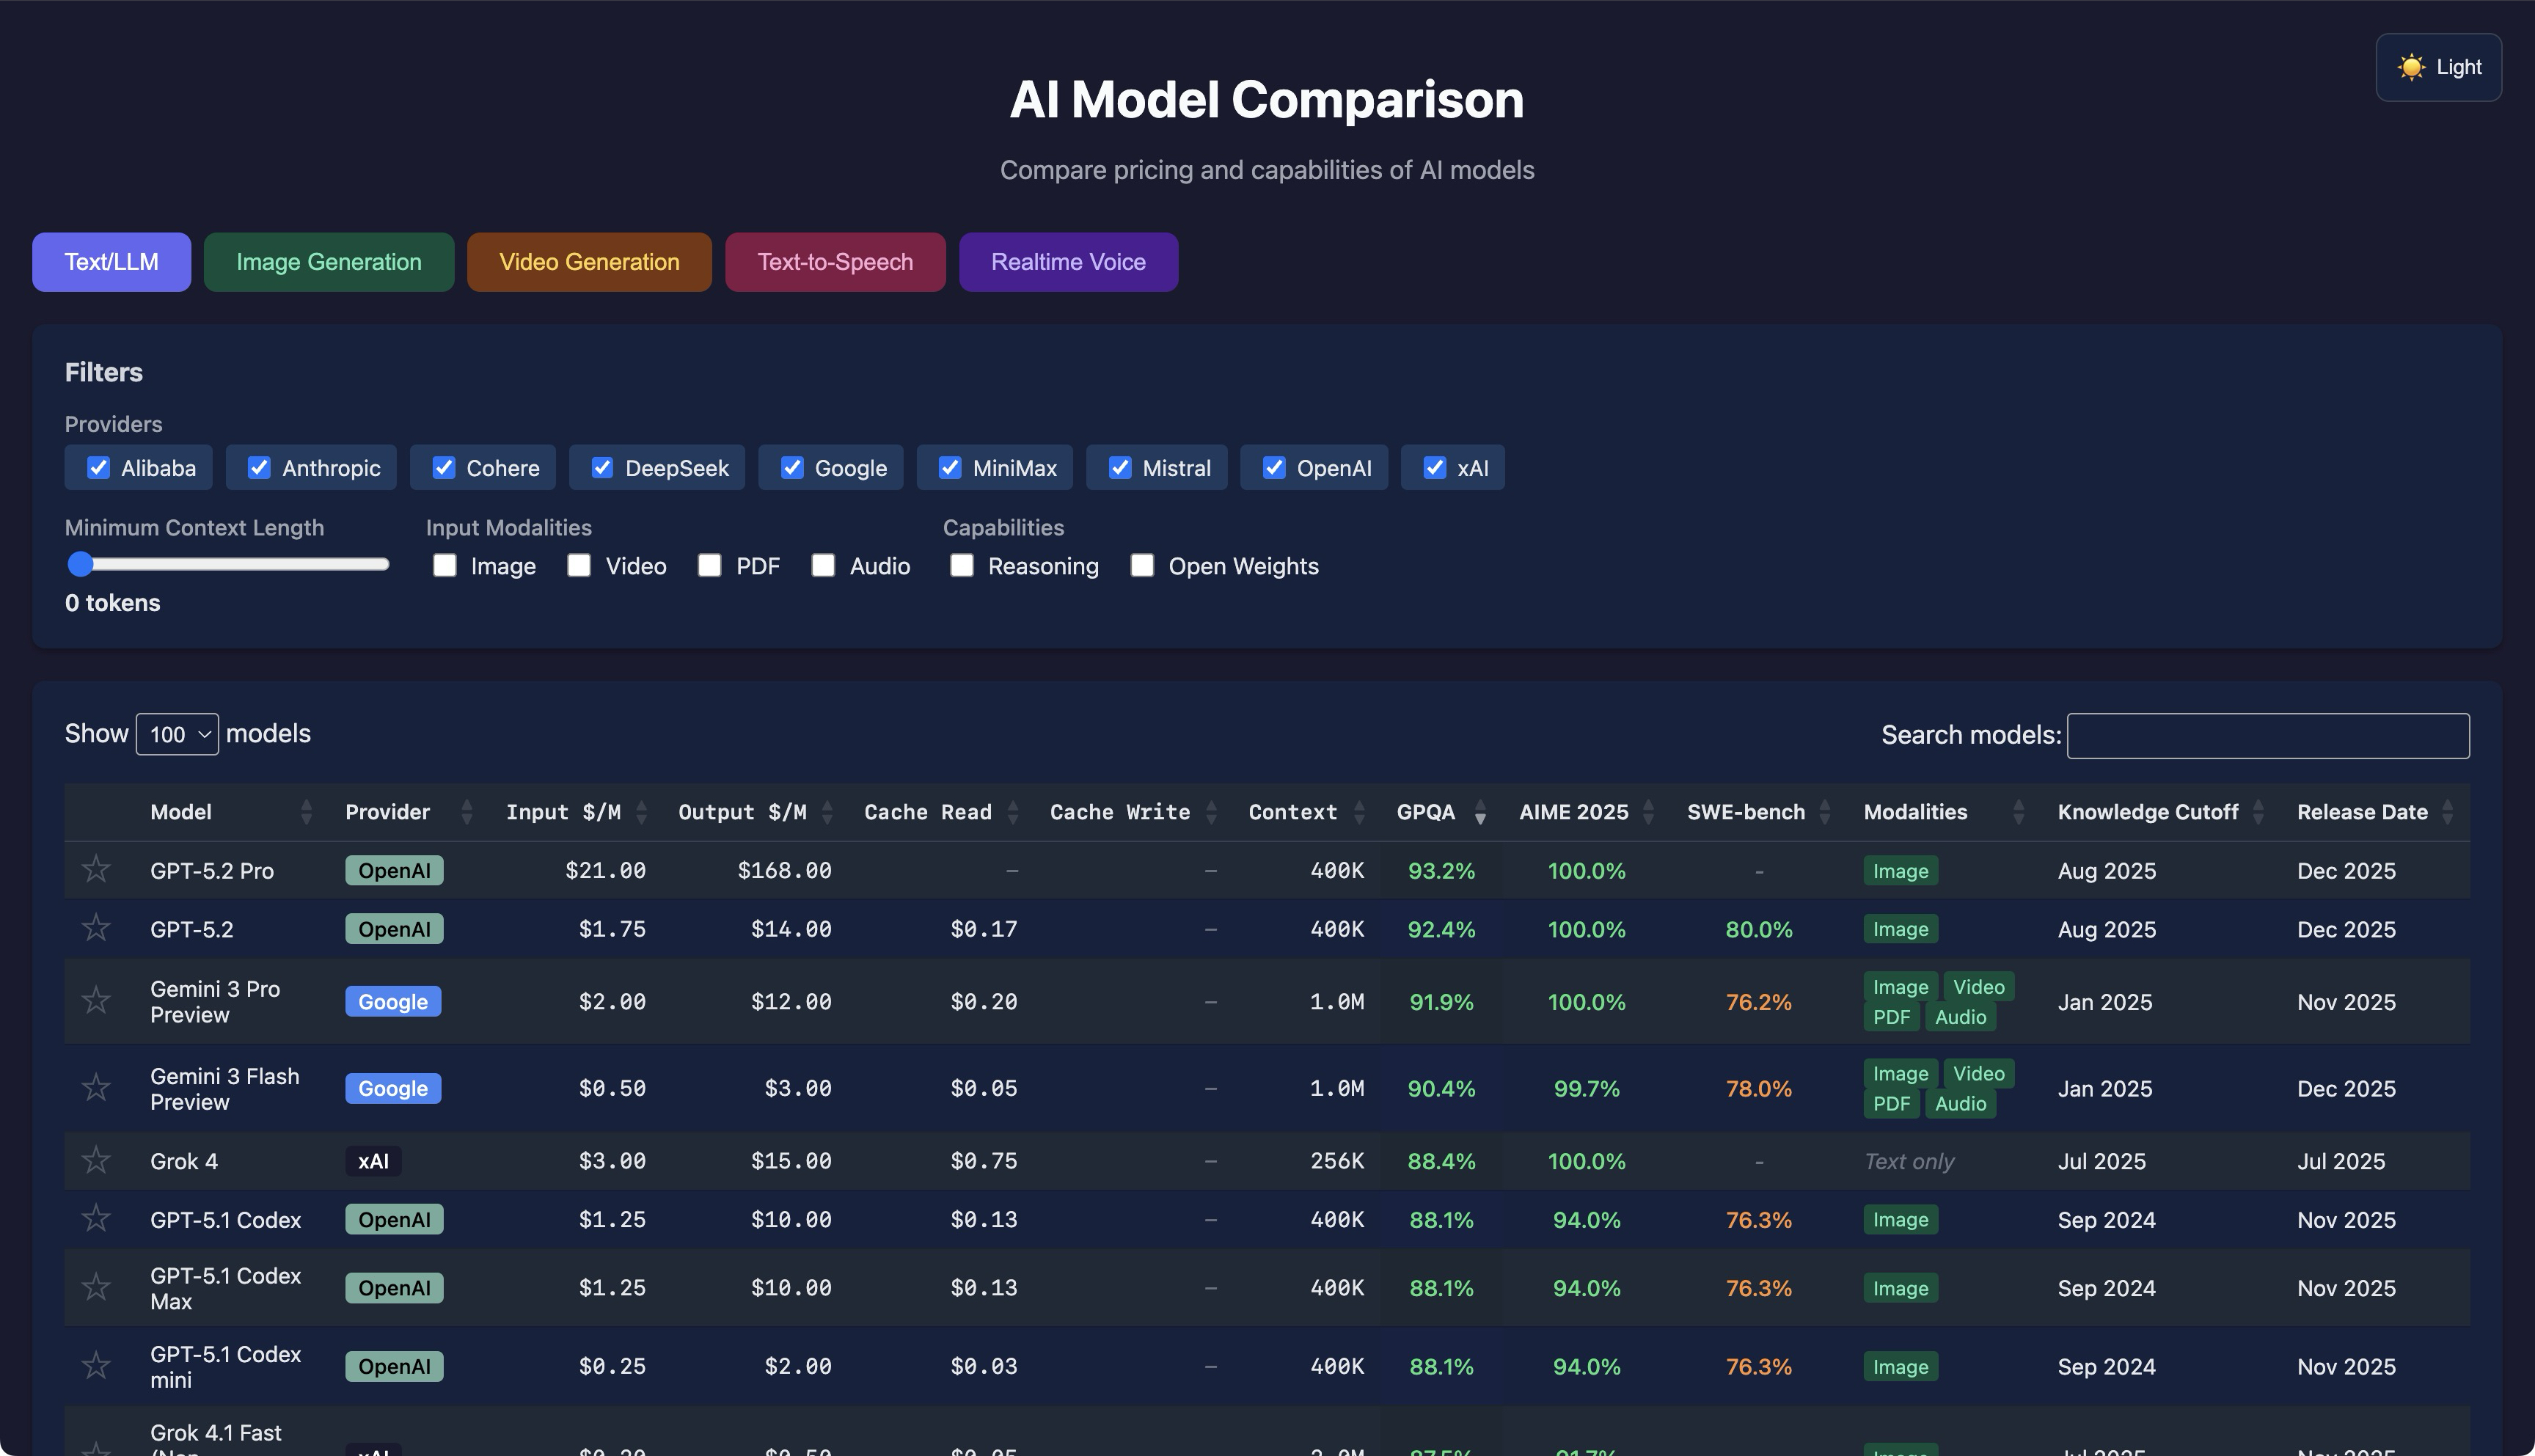
Task: Click the Minimum Context Length slider
Action: coord(228,565)
